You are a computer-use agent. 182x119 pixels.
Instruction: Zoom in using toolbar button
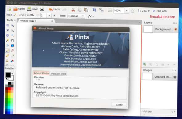click(132, 11)
